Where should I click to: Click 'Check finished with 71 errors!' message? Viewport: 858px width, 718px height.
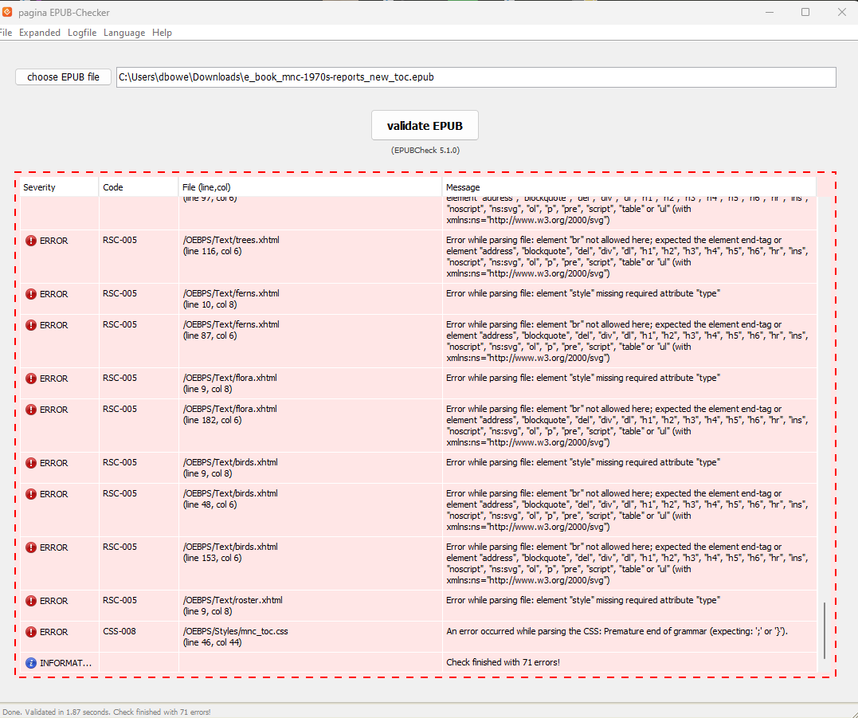(x=503, y=662)
